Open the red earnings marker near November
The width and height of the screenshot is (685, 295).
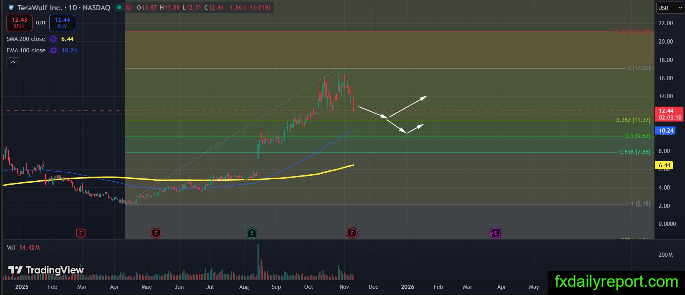352,233
